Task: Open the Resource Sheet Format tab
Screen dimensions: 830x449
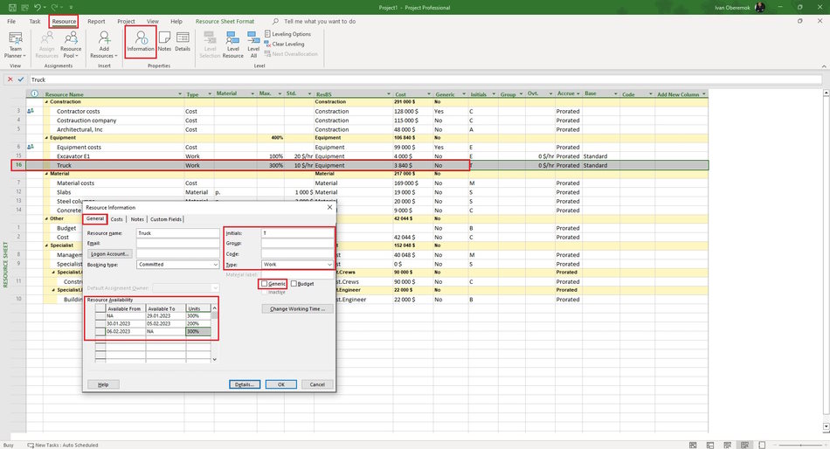Action: tap(225, 21)
